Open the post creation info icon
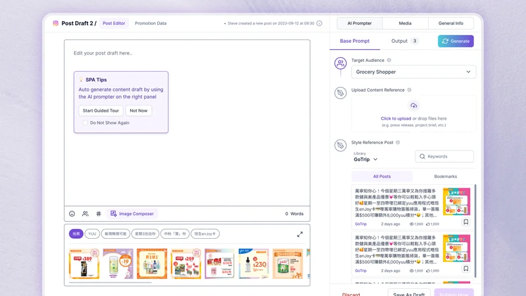This screenshot has width=526, height=296. [x=320, y=23]
